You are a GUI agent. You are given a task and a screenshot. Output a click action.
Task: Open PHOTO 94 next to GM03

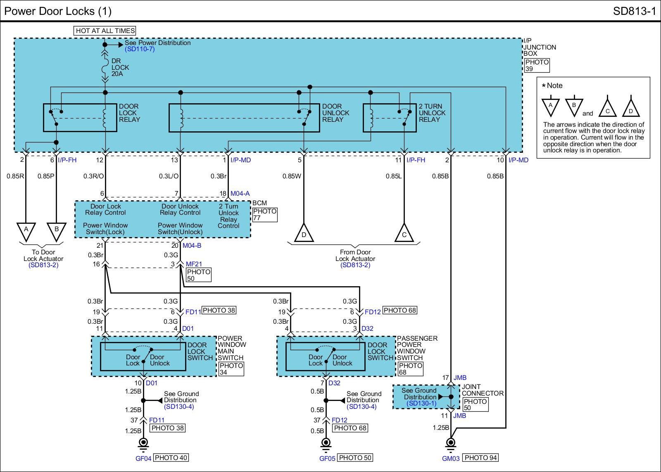tap(480, 458)
